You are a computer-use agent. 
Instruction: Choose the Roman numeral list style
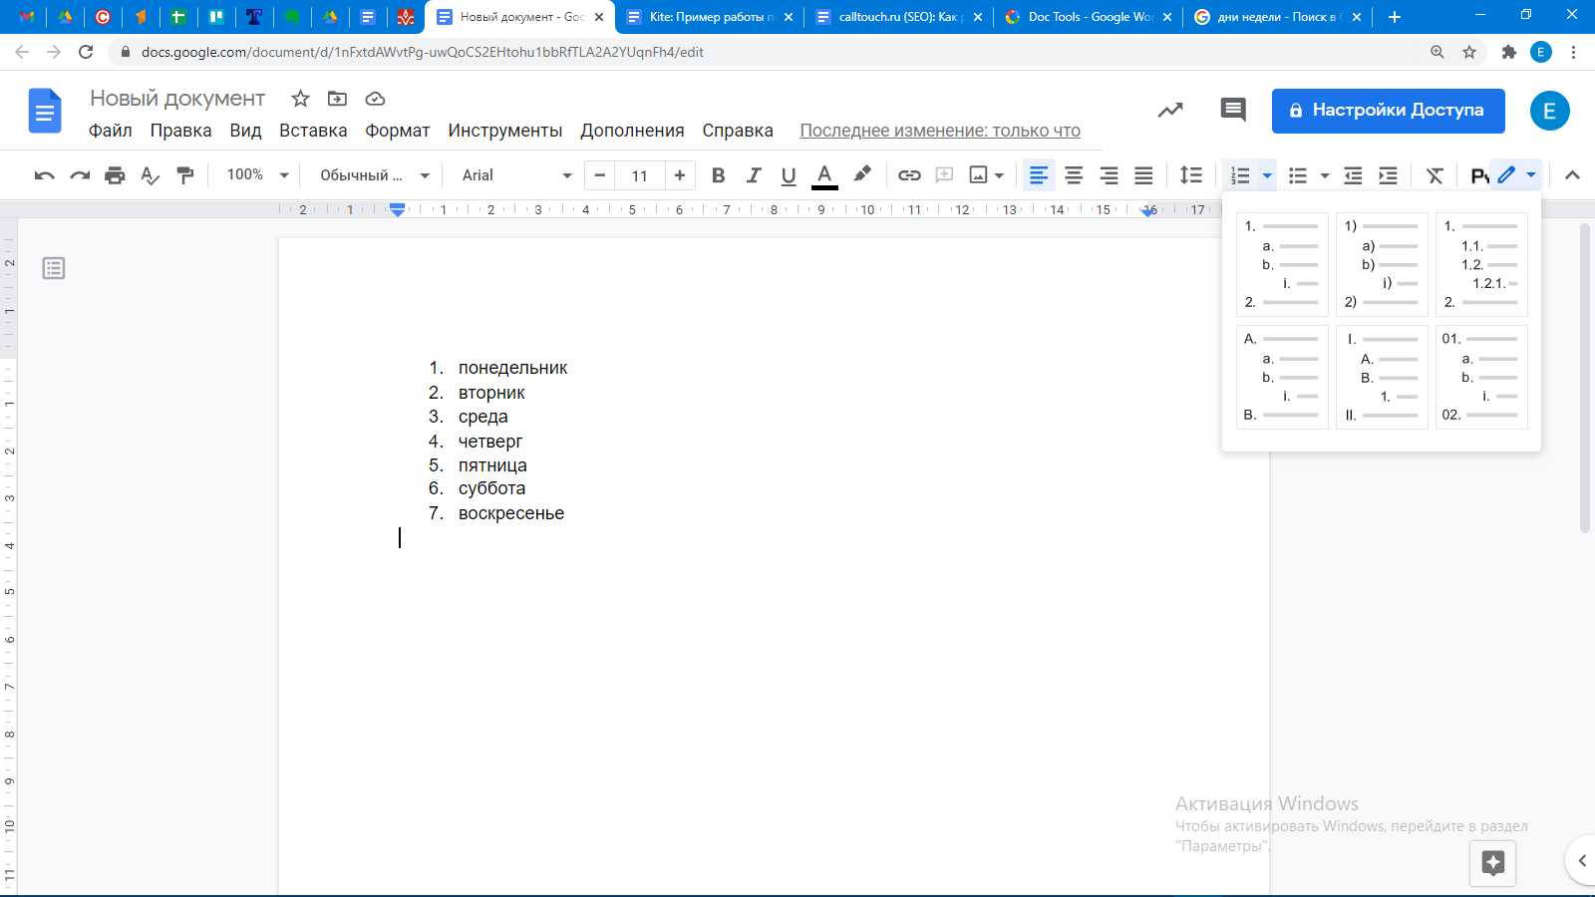(1381, 377)
